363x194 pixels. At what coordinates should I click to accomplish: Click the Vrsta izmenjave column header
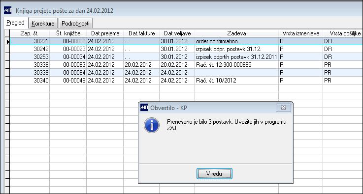point(301,33)
